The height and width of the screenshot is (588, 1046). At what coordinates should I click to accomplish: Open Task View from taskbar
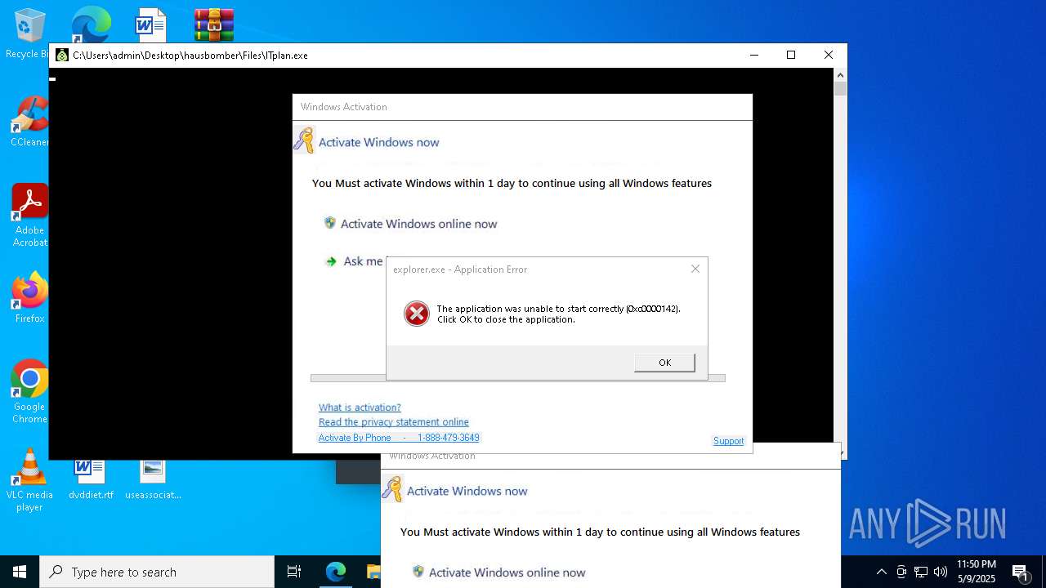point(294,572)
